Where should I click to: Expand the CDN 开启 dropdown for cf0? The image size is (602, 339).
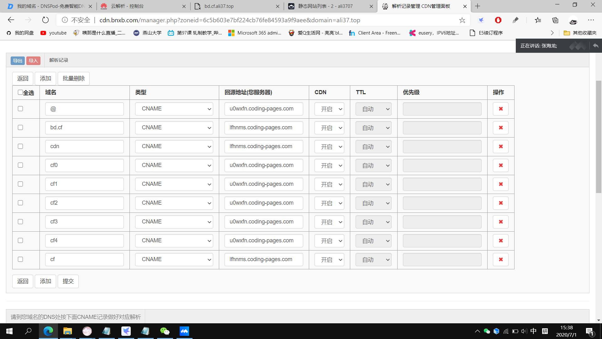pos(329,165)
